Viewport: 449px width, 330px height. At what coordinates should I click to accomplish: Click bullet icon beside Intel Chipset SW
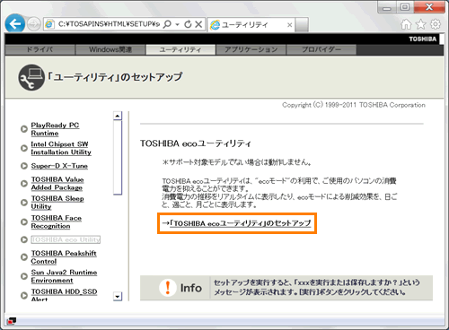point(24,148)
